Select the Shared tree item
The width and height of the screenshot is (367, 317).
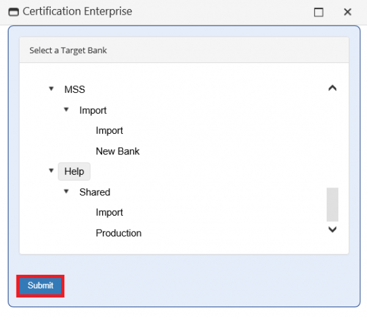(x=95, y=192)
